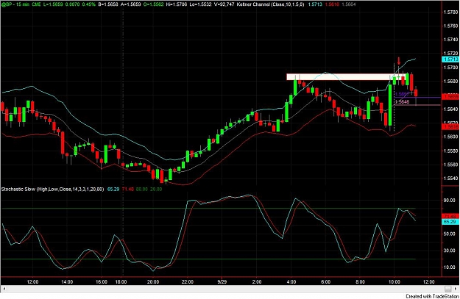Click the cyan 65.29 stochastic axis marker

(450, 222)
